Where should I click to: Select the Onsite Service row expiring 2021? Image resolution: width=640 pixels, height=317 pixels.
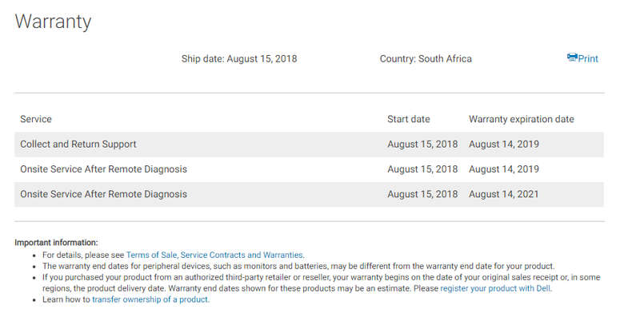[x=309, y=194]
